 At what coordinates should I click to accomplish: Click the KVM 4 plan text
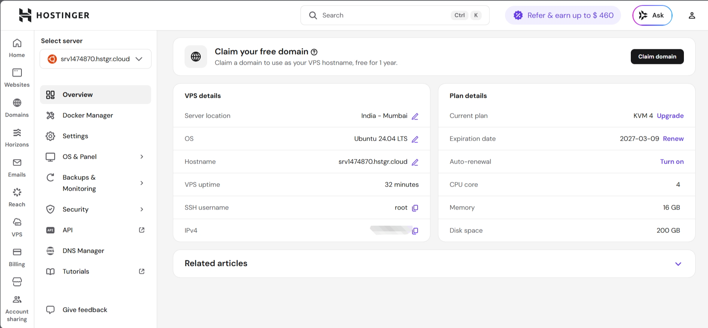coord(643,116)
